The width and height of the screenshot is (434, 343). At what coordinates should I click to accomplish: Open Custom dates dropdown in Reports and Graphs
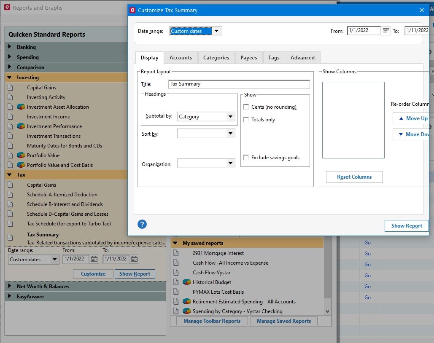(x=54, y=260)
